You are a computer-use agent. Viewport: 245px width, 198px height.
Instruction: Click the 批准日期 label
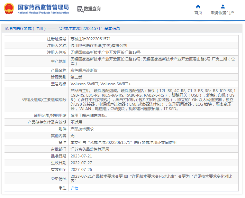(x=59, y=156)
